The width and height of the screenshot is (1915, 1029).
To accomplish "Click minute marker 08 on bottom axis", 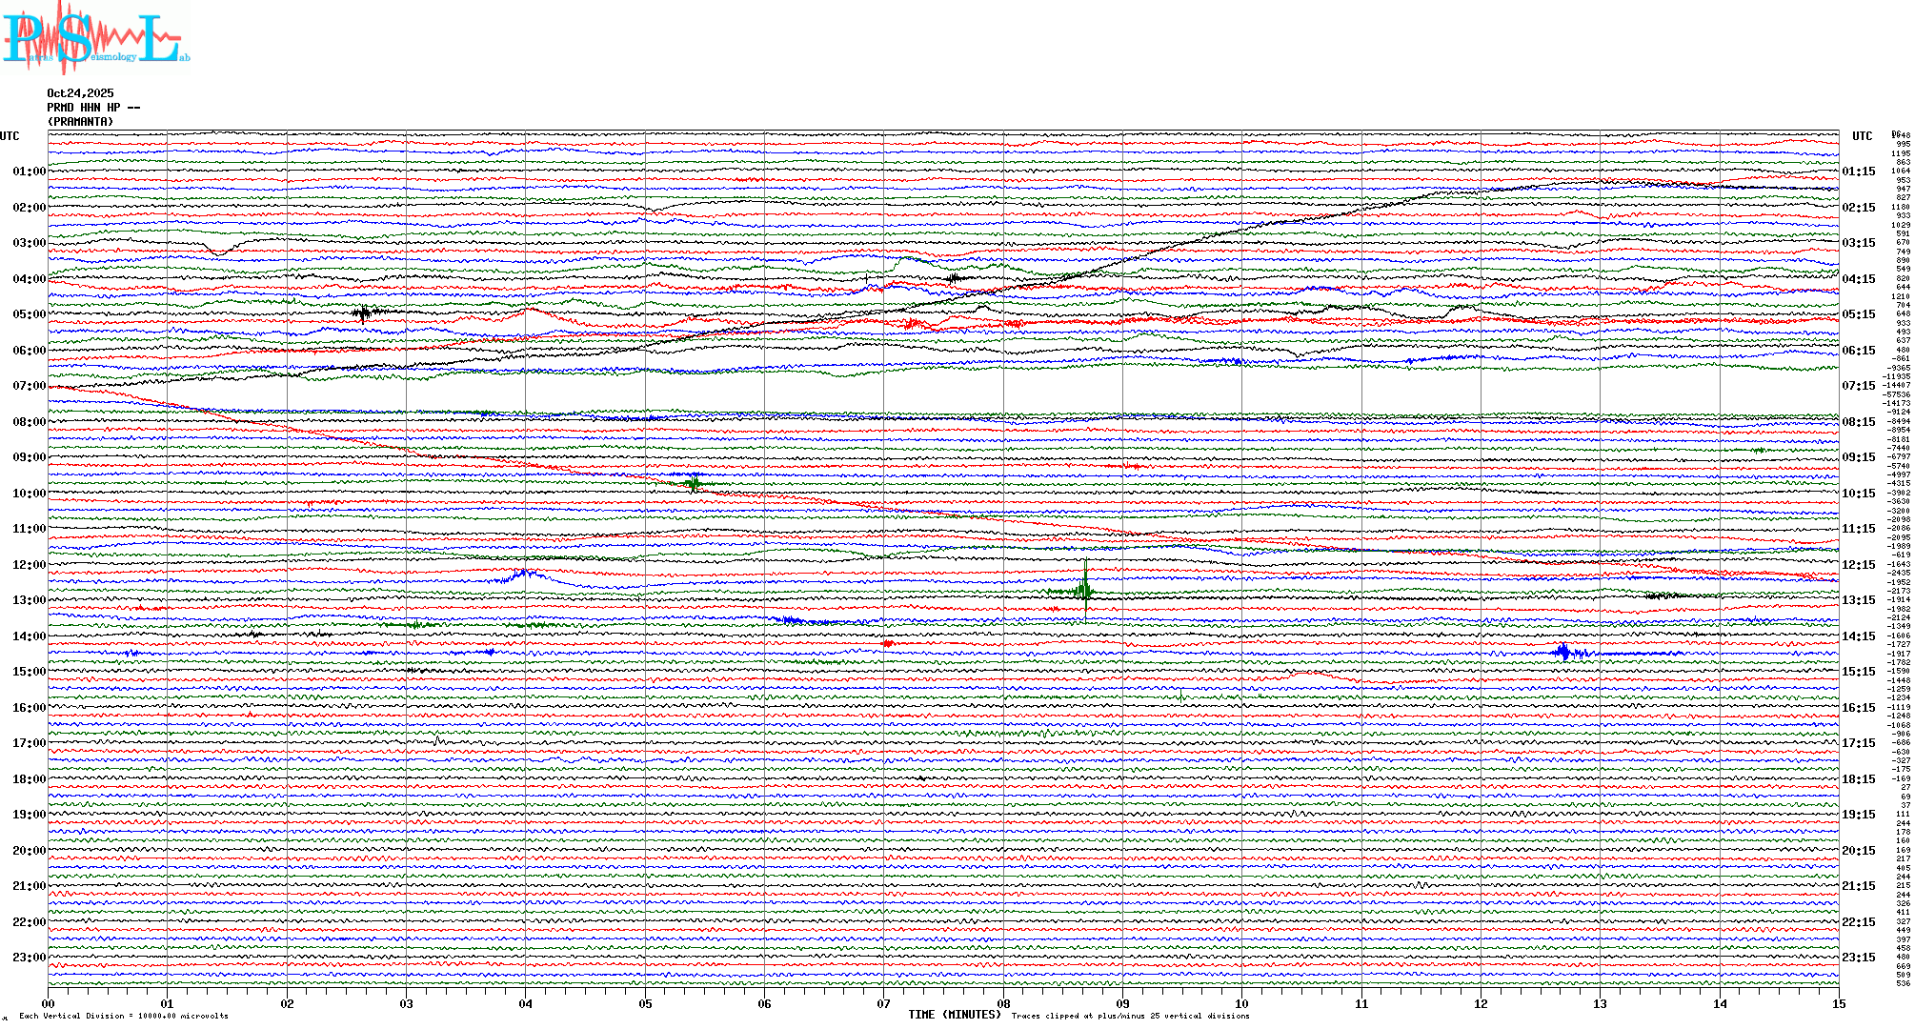I will click(x=1003, y=1003).
